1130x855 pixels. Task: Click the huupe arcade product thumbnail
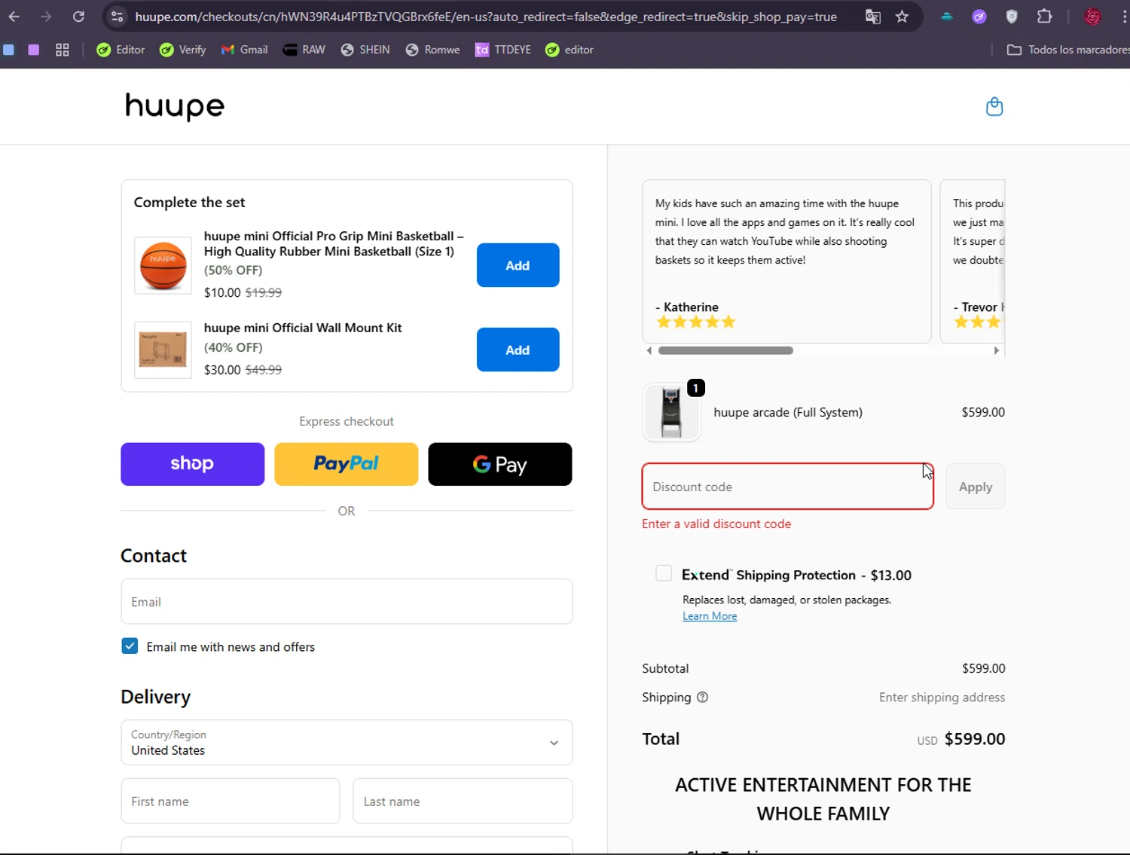pyautogui.click(x=671, y=412)
